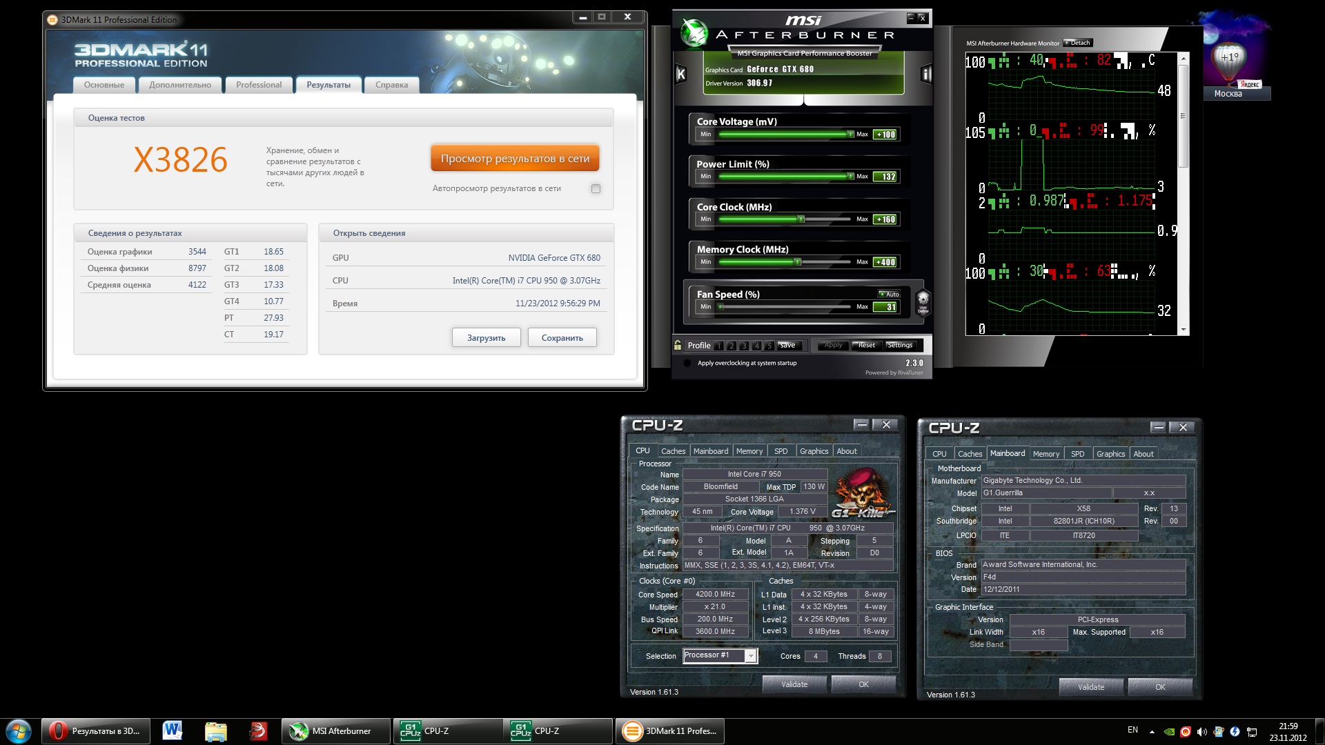The width and height of the screenshot is (1325, 745).
Task: Switch to MSI Afterburner taskbar button
Action: (x=336, y=731)
